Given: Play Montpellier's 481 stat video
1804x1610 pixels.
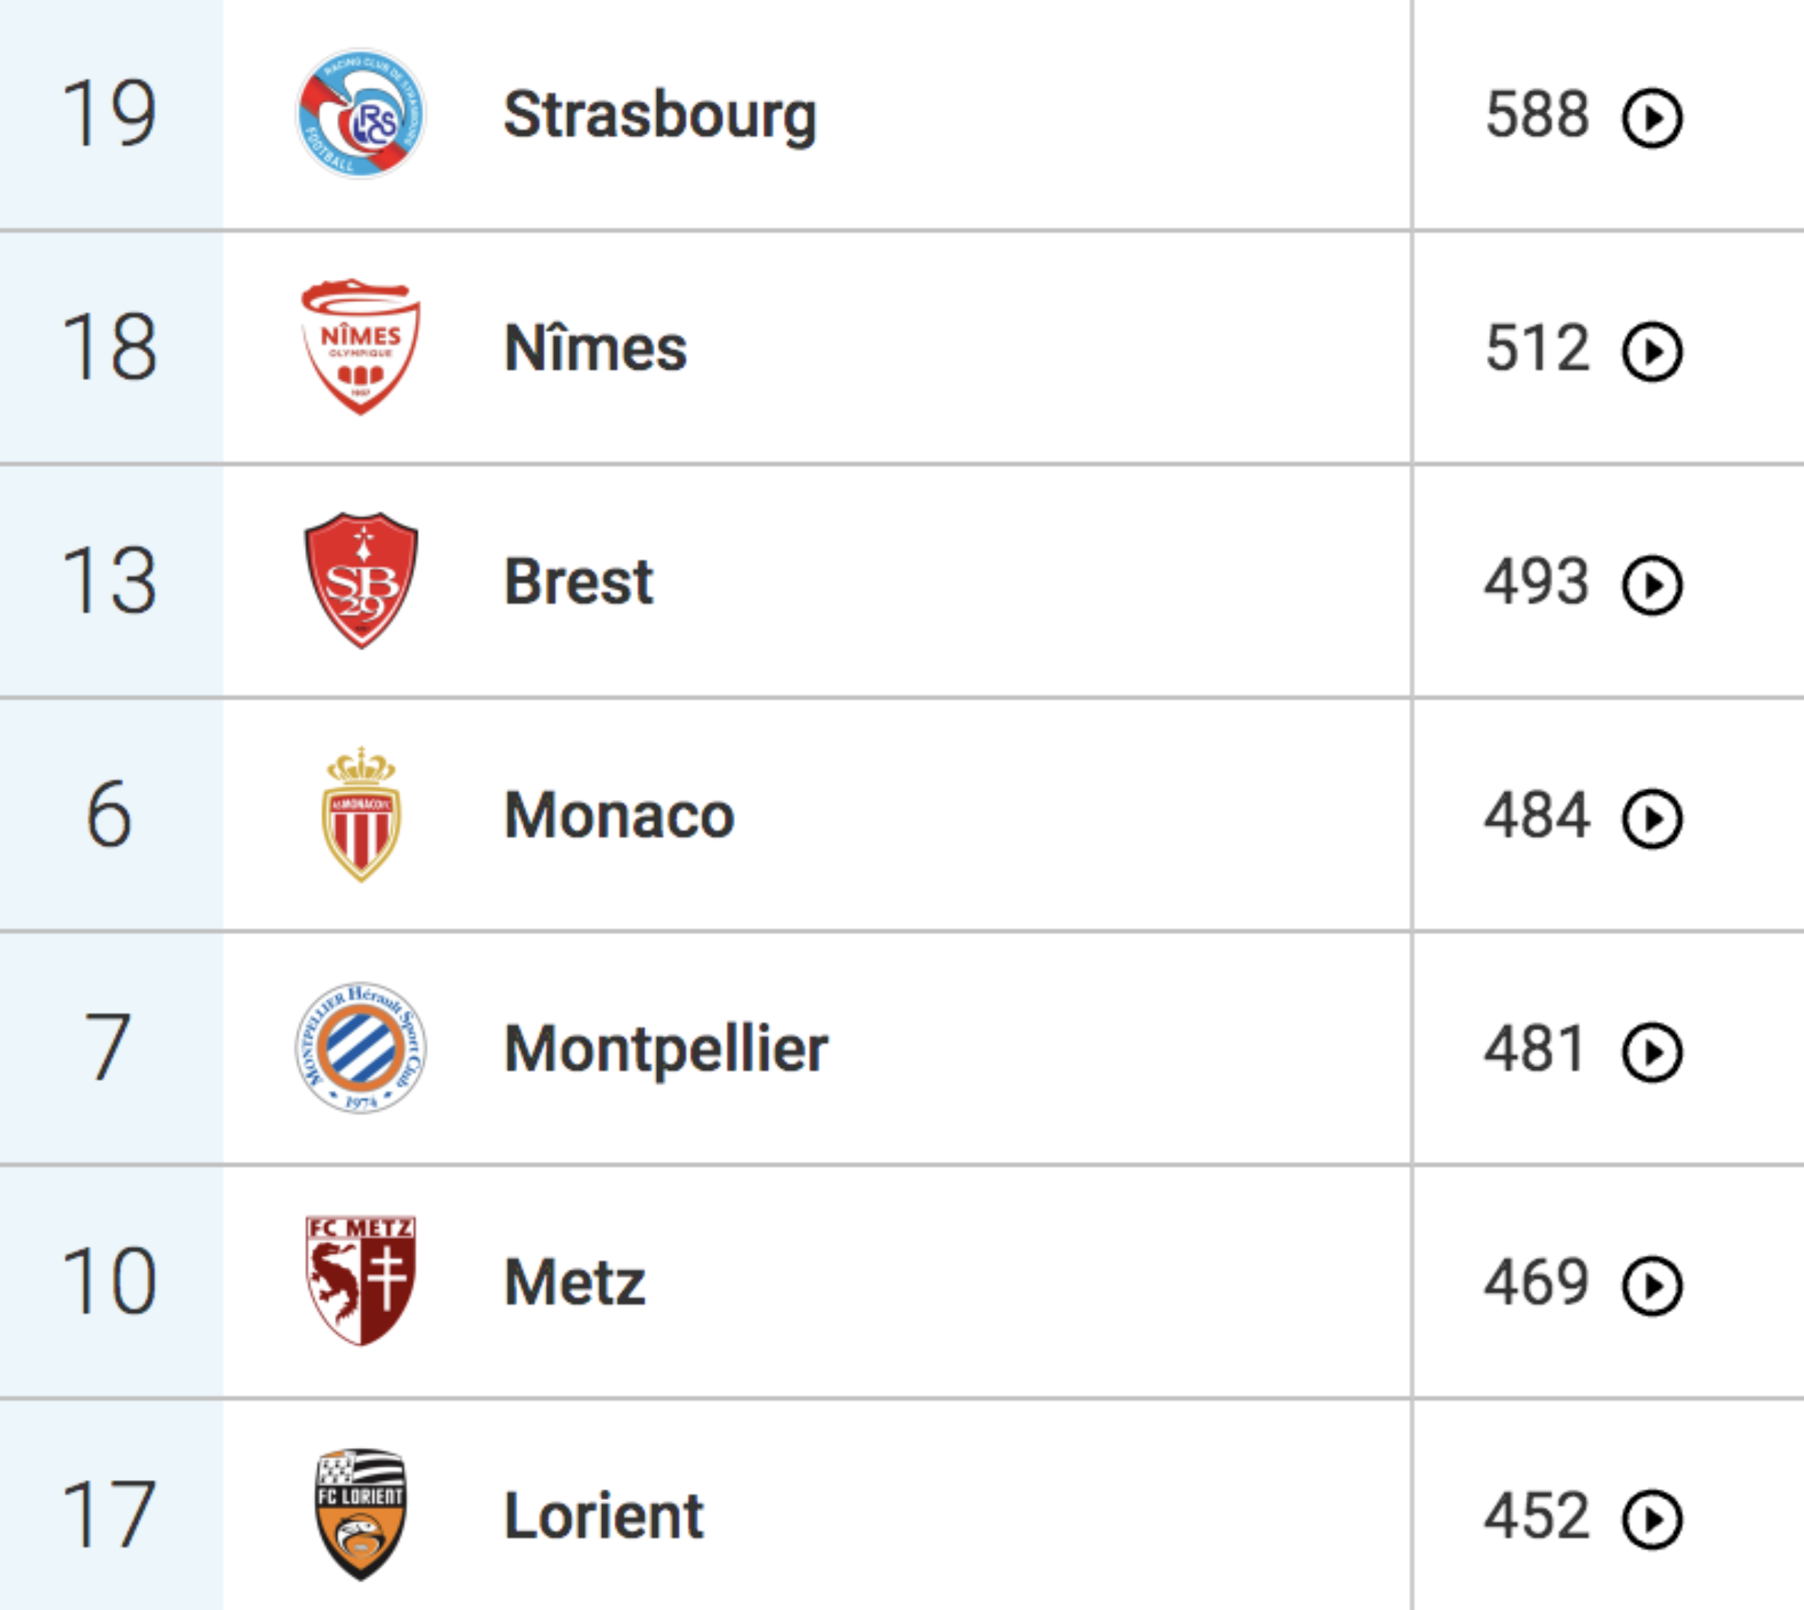Looking at the screenshot, I should pyautogui.click(x=1652, y=1052).
